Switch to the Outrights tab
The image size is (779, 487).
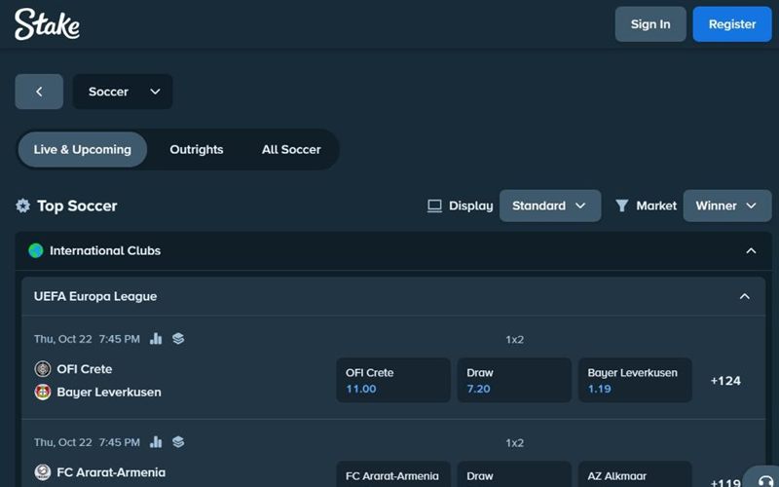(x=197, y=150)
